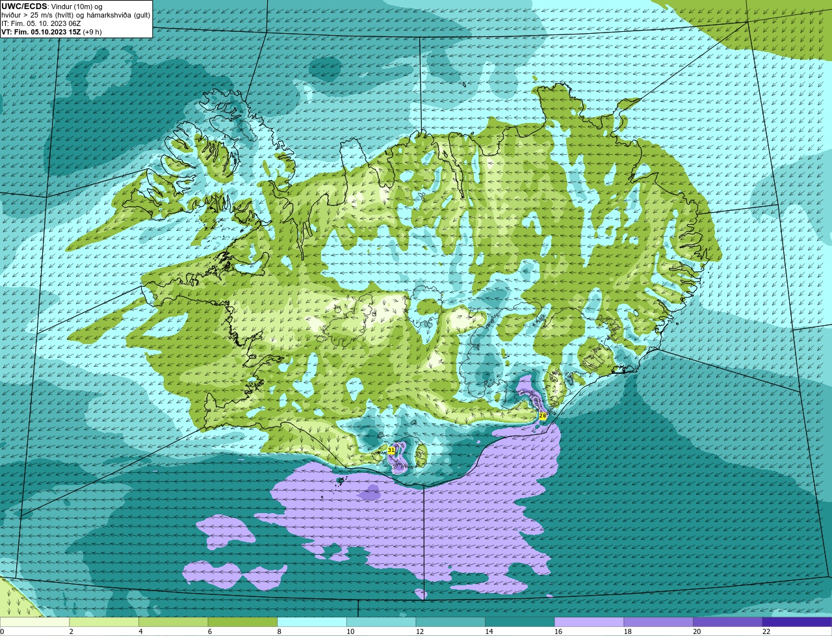This screenshot has height=636, width=832.
Task: Click the legend scale value 4
Action: coord(140,631)
